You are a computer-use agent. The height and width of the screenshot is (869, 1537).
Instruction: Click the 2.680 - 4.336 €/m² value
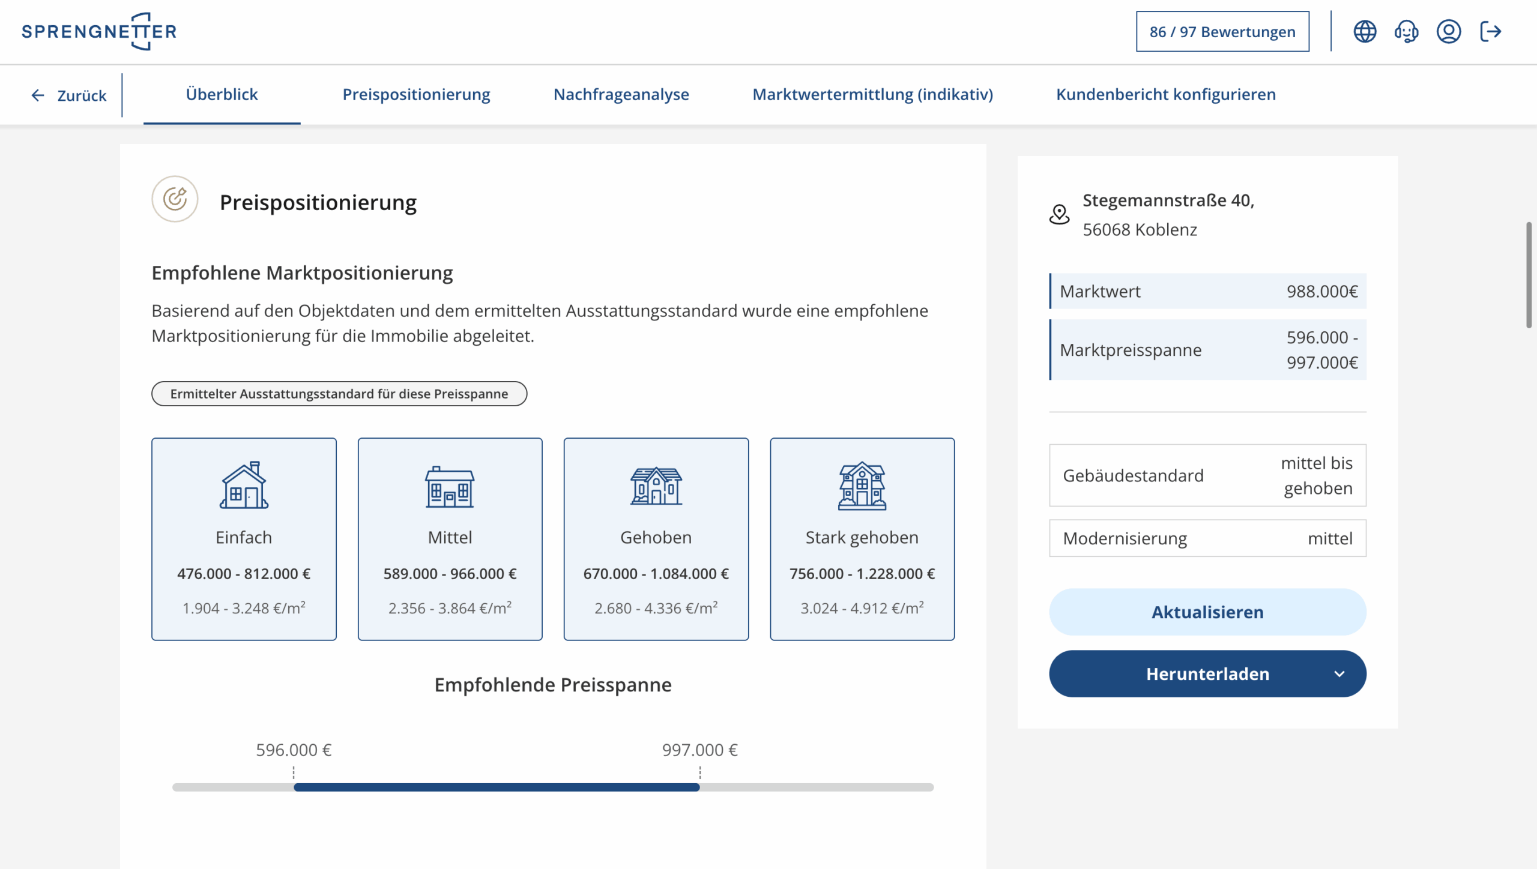tap(656, 607)
